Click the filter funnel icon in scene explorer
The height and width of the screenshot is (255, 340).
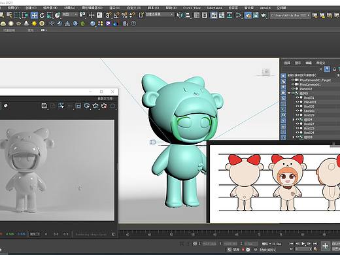[x=327, y=69]
